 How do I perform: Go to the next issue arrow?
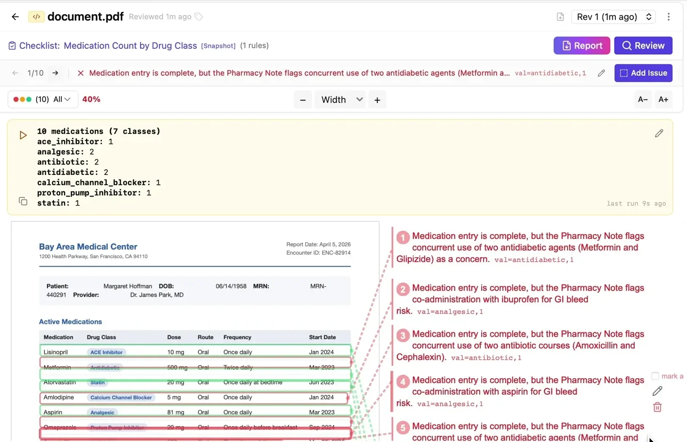click(x=56, y=73)
